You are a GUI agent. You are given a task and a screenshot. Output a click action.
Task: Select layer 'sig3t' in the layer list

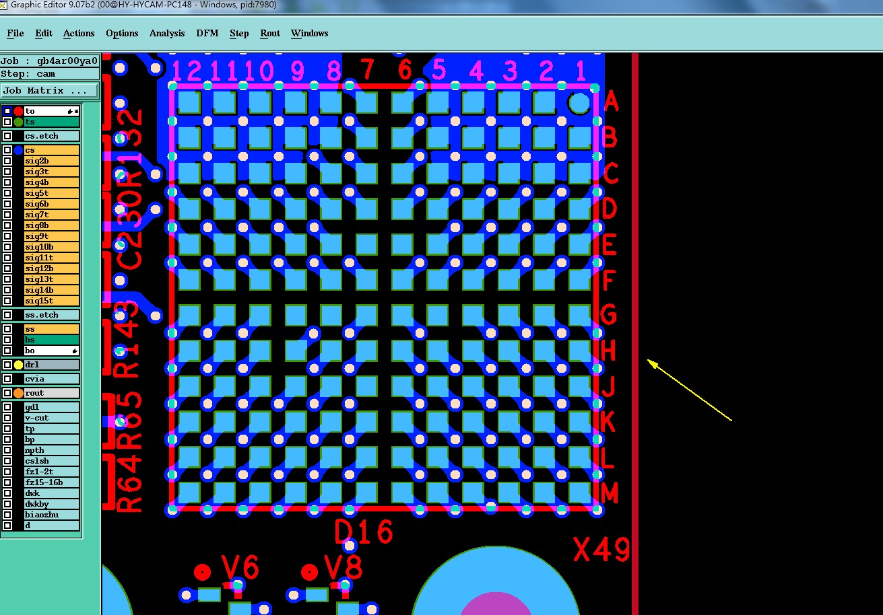(x=52, y=172)
